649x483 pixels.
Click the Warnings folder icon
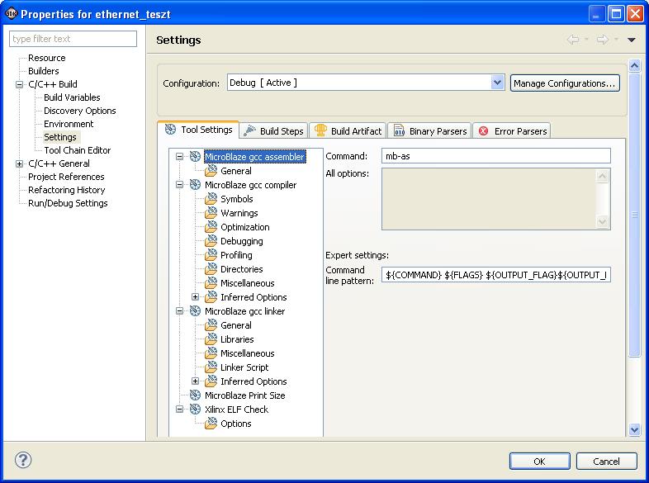[x=211, y=213]
